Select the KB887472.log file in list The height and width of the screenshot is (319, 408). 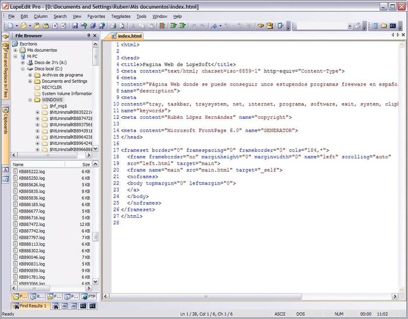(32, 224)
